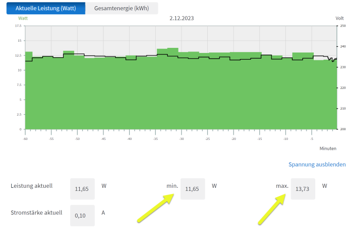Screen dimensions: 360x229
Task: Click the Minuten axis label
Action: pyautogui.click(x=327, y=148)
